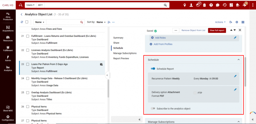Screen dimensions: 256x124
Task: Open Configuration in the sidebar
Action: tap(8, 118)
